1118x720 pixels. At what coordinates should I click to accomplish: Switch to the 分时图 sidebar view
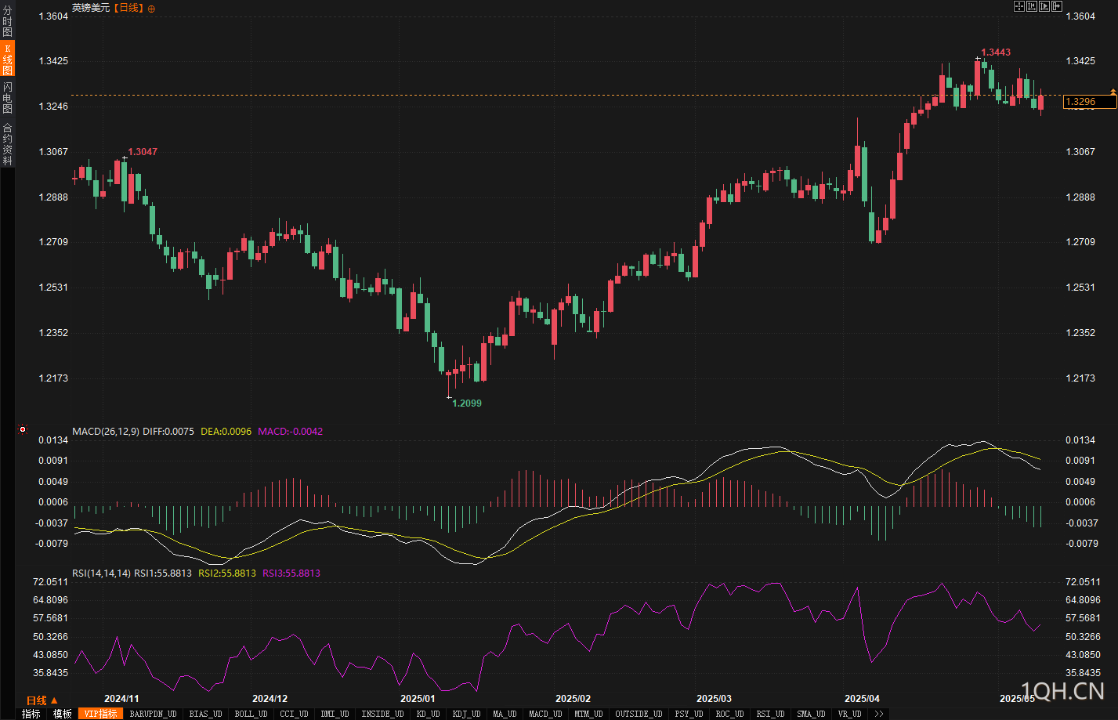(7, 21)
